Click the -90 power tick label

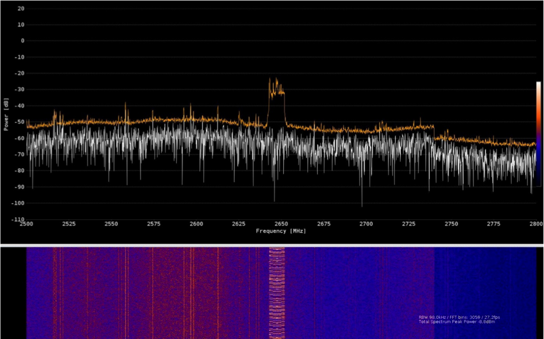coord(19,187)
